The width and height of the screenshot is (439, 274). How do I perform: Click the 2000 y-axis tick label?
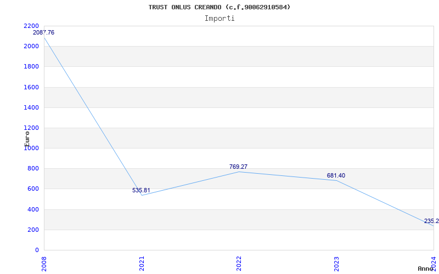coord(31,46)
